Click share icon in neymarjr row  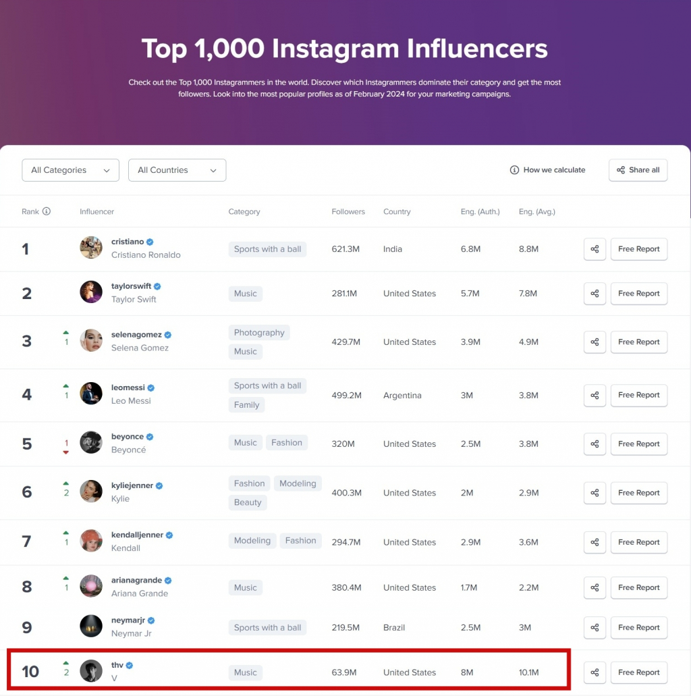click(595, 628)
